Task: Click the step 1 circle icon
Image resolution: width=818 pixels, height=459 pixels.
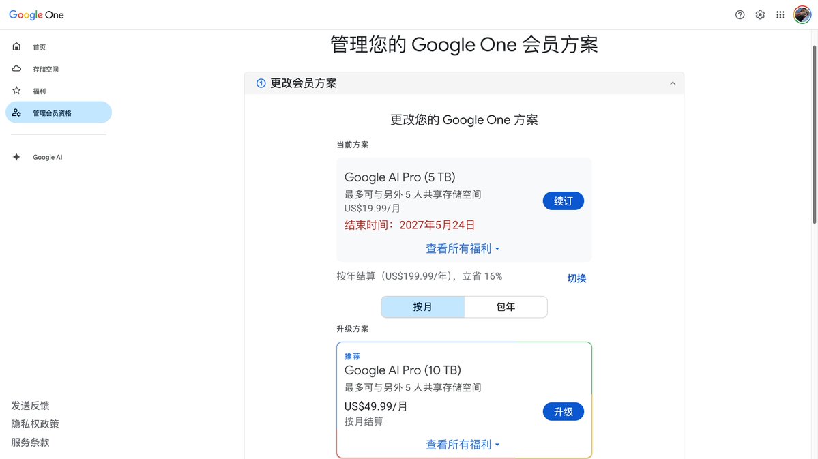Action: click(x=261, y=83)
